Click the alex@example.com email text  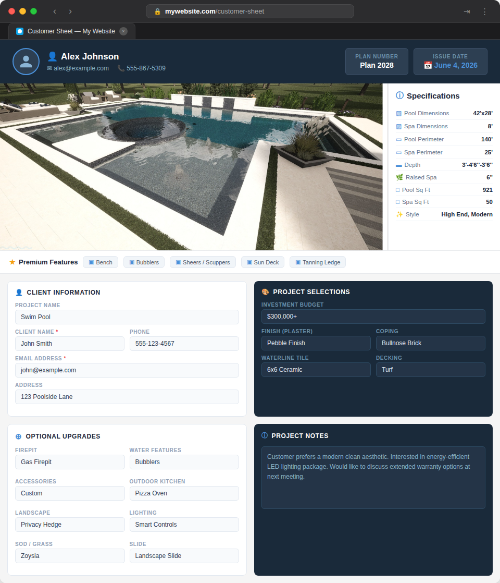81,68
